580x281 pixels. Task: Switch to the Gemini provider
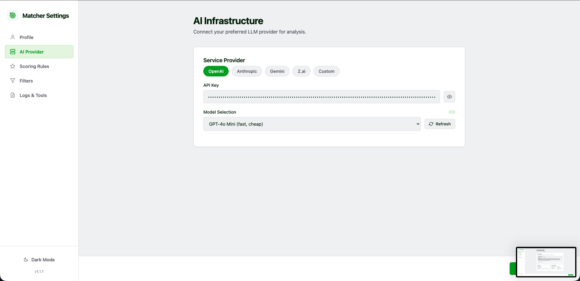(x=277, y=71)
